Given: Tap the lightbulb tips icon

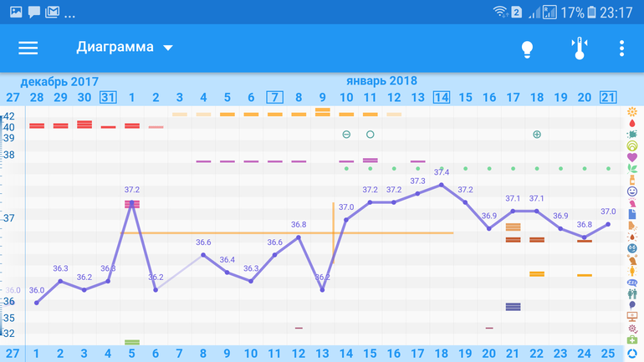Looking at the screenshot, I should tap(527, 48).
